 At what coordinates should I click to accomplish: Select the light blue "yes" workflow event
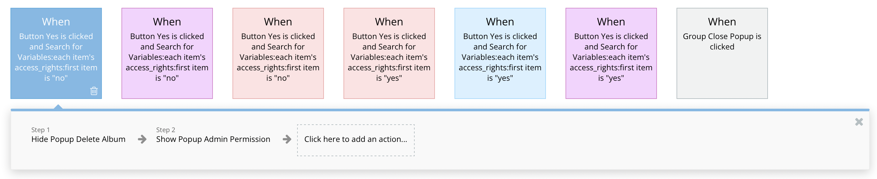tap(500, 57)
